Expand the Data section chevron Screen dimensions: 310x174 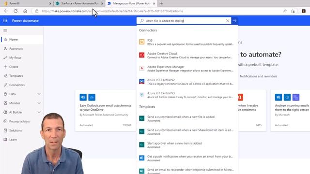click(39, 94)
